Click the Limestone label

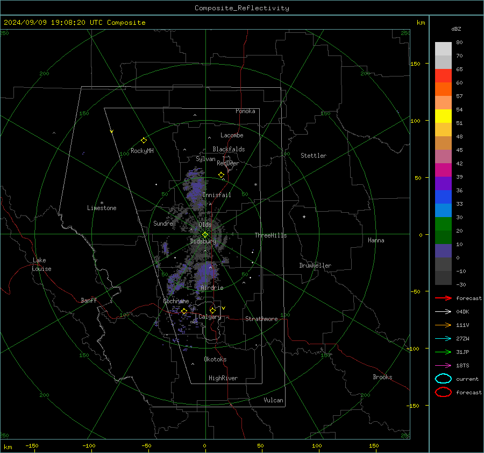[x=102, y=208]
